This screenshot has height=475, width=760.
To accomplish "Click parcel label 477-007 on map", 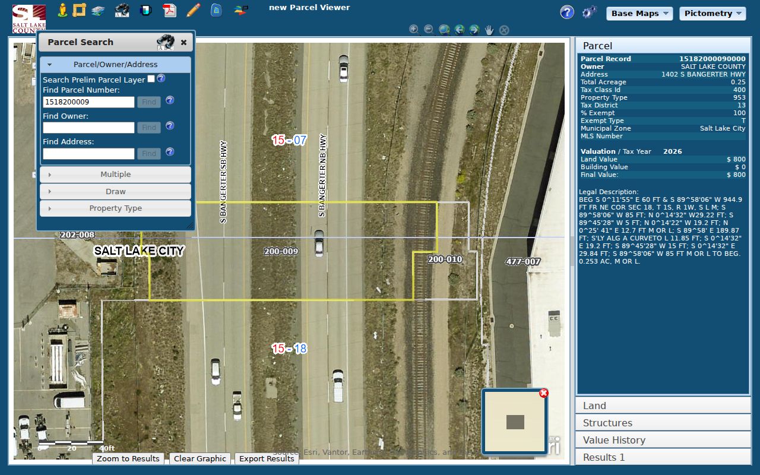I will coord(523,262).
